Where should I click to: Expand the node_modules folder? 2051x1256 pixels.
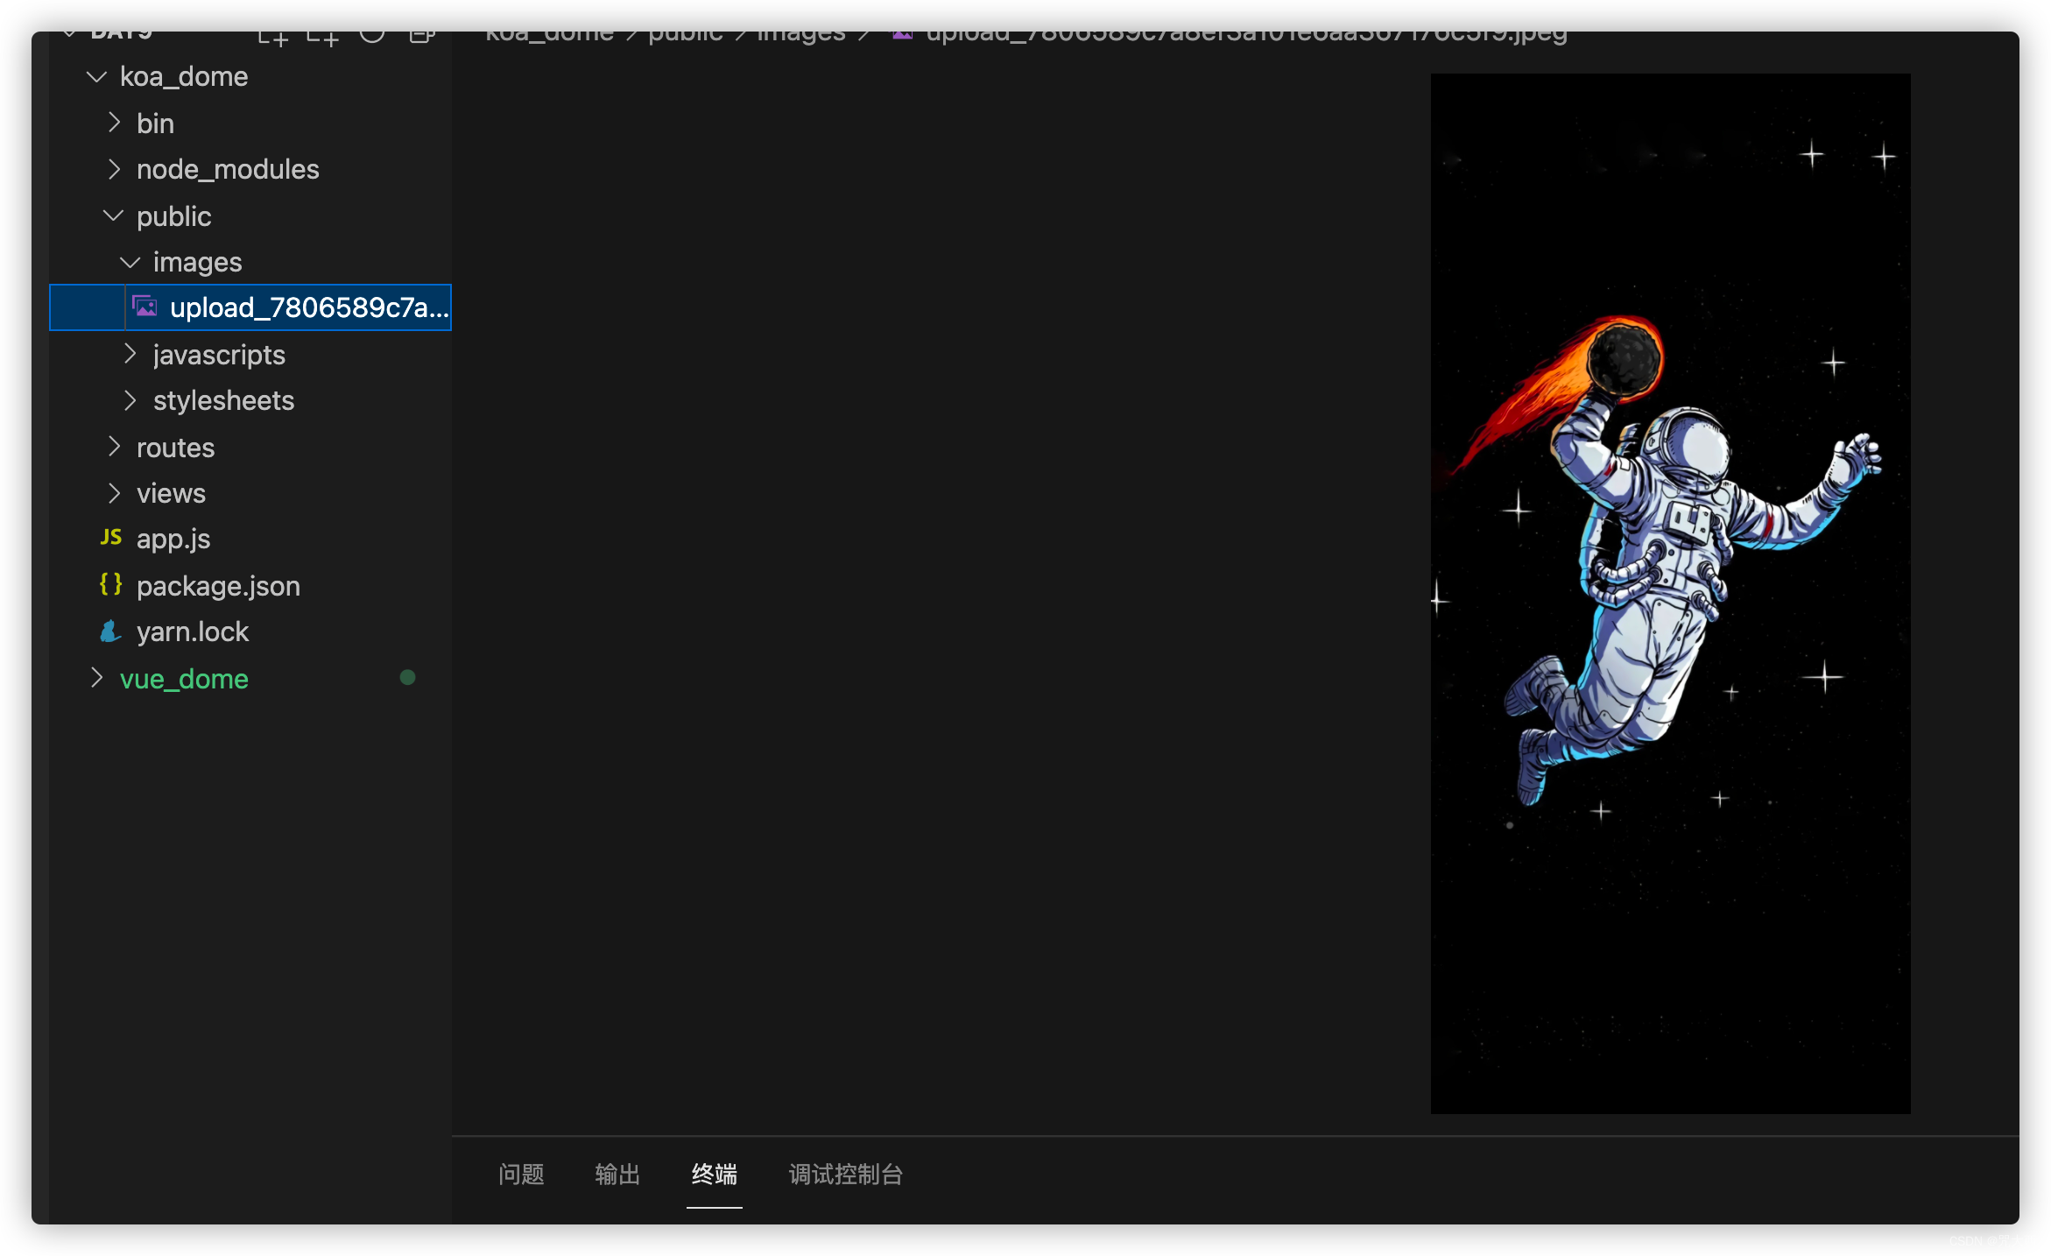114,169
